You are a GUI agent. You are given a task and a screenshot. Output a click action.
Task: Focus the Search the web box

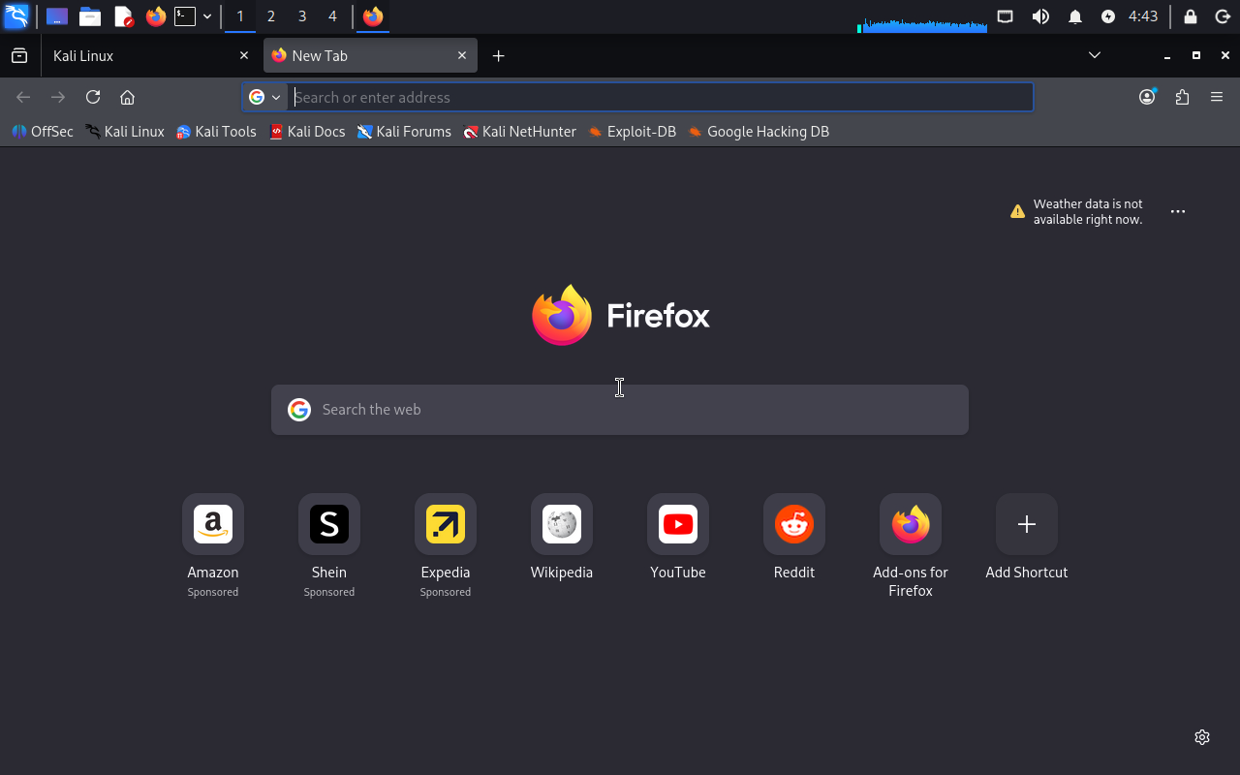click(620, 410)
